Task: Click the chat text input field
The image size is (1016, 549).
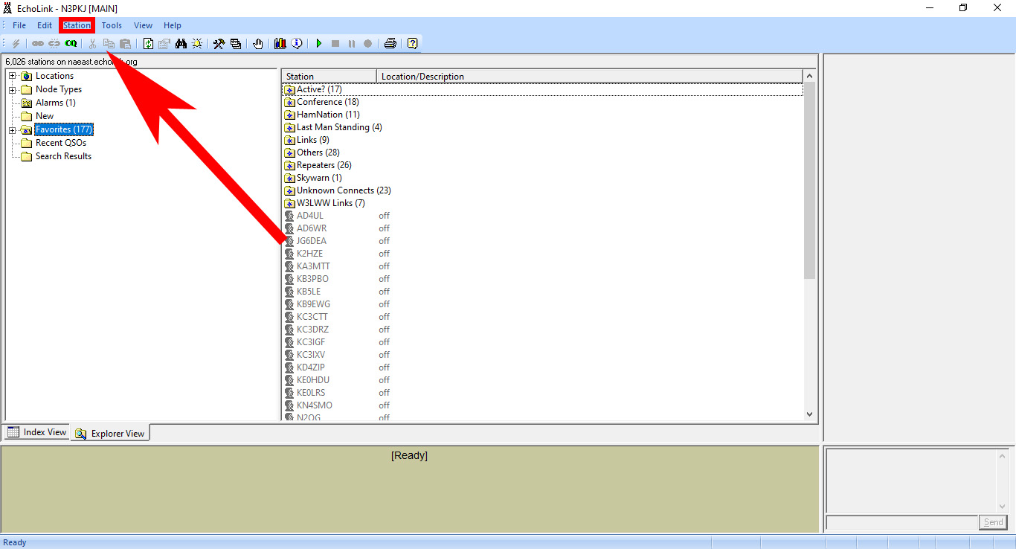Action: click(x=901, y=522)
